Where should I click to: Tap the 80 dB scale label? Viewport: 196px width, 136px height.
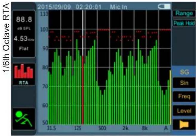45,68
